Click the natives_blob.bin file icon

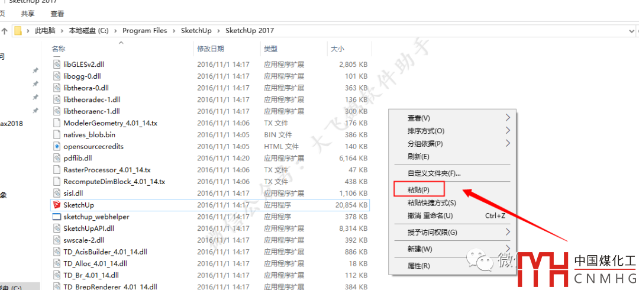[57, 134]
